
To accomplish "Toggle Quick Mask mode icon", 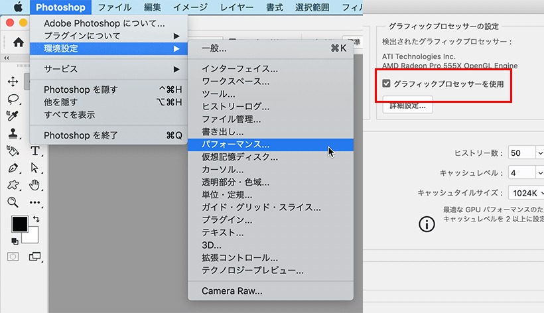I will point(13,257).
